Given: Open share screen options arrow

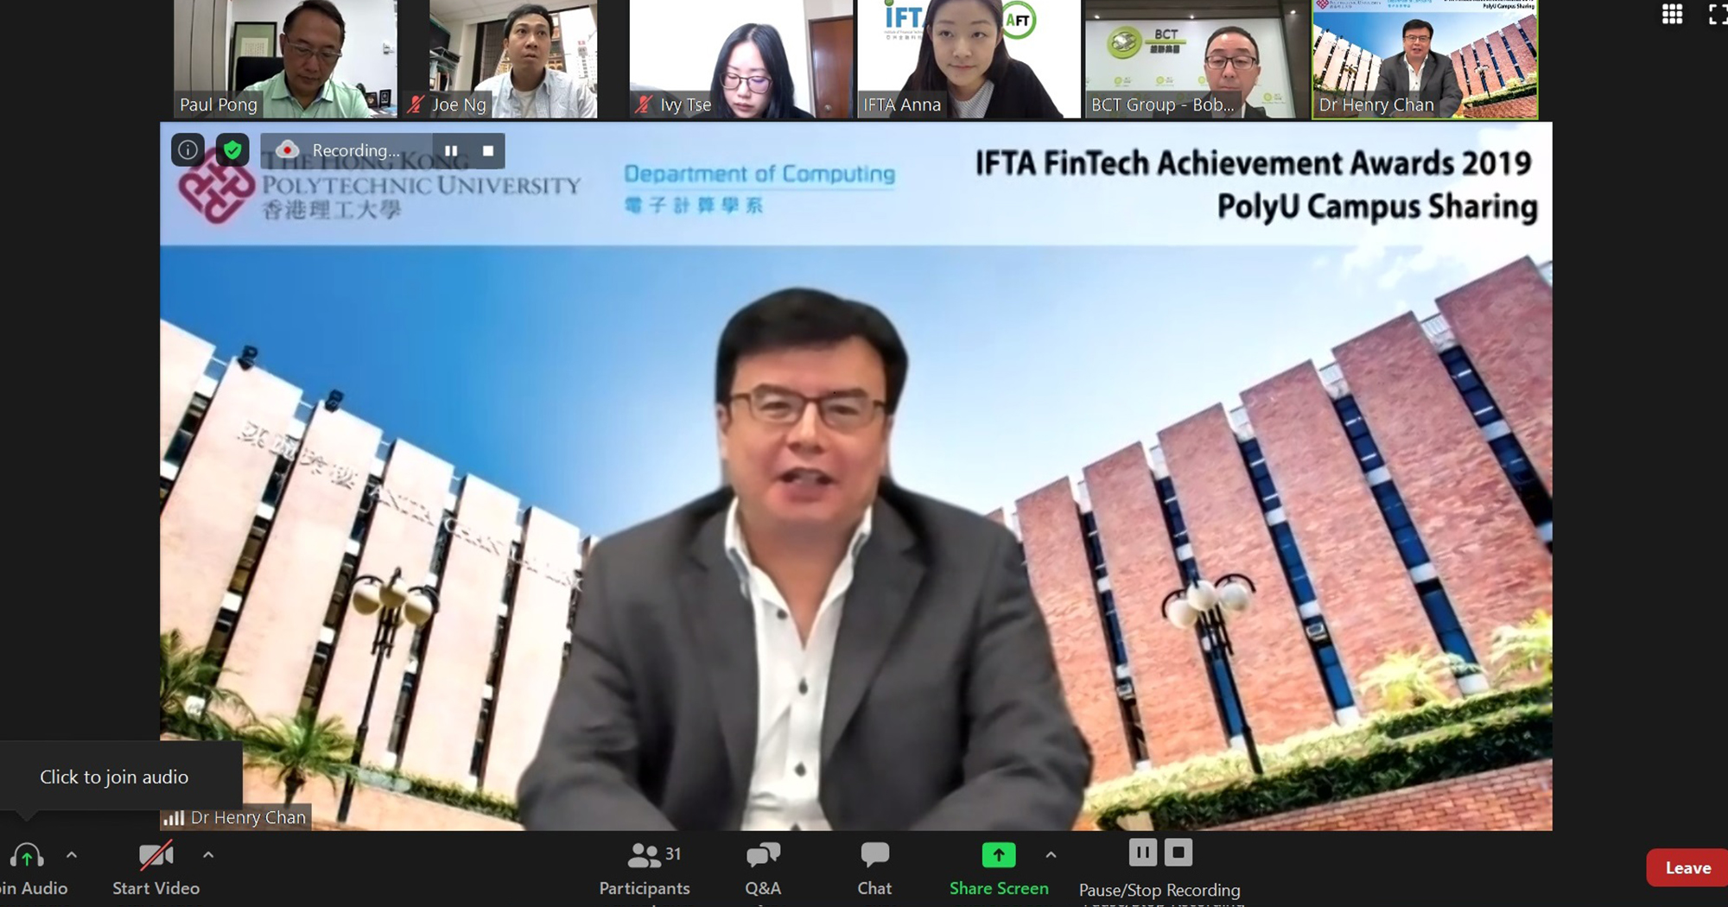Looking at the screenshot, I should tap(1051, 855).
